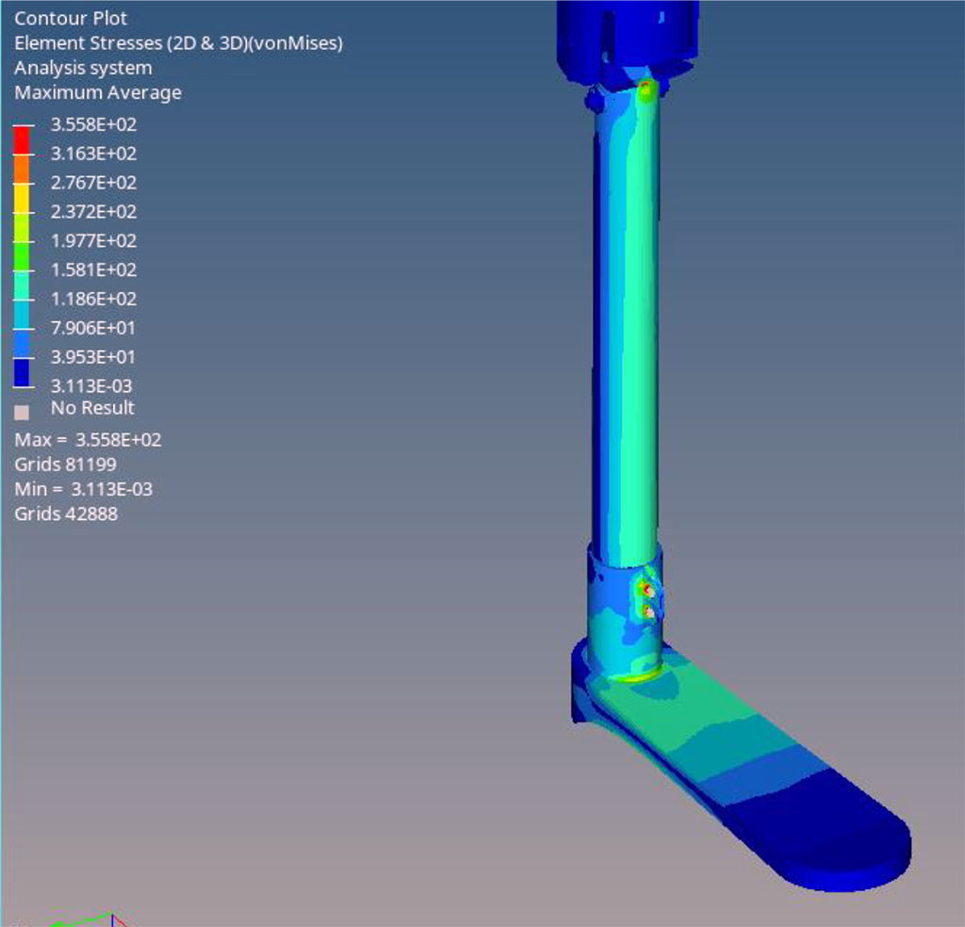This screenshot has width=965, height=927.
Task: Click the 1.977E+02 legend value
Action: [x=93, y=240]
